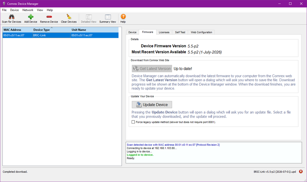The width and height of the screenshot is (307, 182).
Task: Click the Clear Devices broom icon
Action: (x=69, y=17)
